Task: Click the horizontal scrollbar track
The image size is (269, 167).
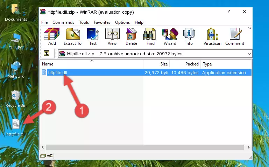Action: click(x=145, y=147)
